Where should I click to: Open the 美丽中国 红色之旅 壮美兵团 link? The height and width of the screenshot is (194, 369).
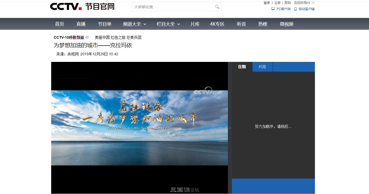click(118, 37)
